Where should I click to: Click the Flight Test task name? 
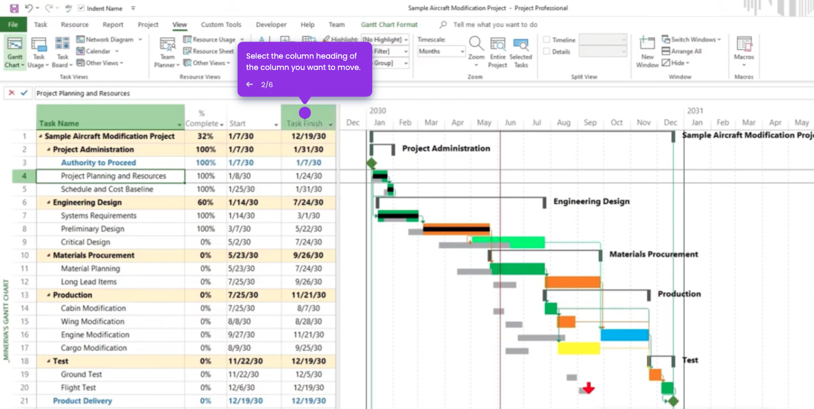click(79, 387)
